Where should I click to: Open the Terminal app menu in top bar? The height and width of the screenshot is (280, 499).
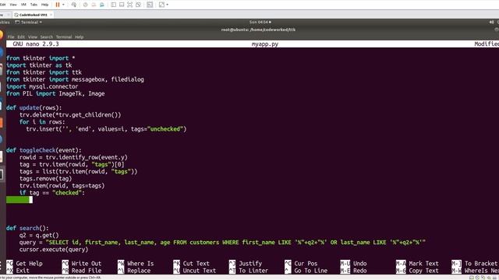28,23
